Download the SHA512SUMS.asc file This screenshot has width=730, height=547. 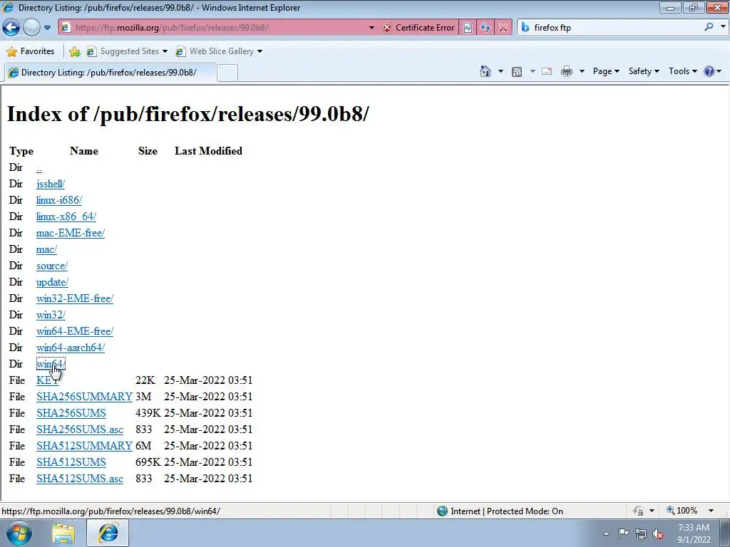point(80,479)
